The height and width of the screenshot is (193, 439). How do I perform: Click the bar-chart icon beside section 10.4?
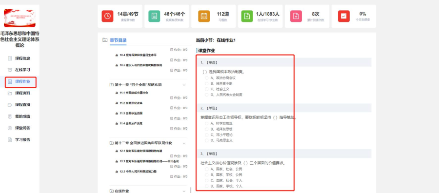[x=117, y=55]
